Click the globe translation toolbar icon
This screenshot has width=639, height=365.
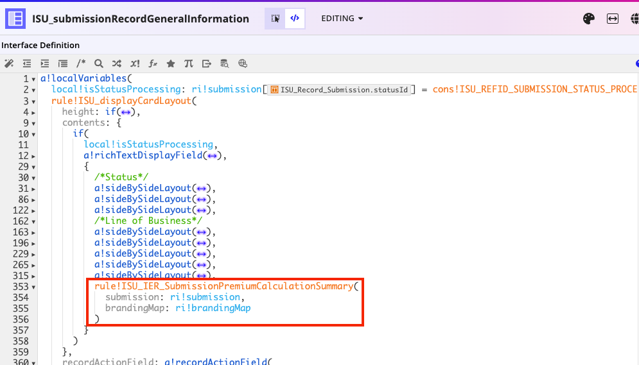click(243, 64)
